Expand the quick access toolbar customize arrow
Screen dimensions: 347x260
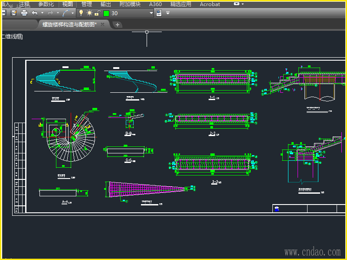(x=168, y=13)
